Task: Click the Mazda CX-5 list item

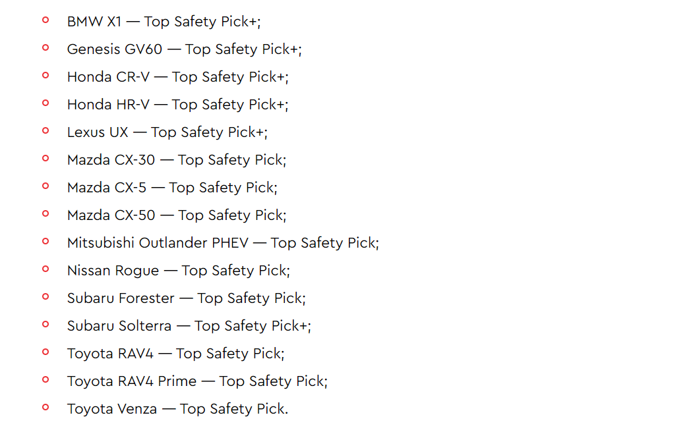Action: coord(172,188)
